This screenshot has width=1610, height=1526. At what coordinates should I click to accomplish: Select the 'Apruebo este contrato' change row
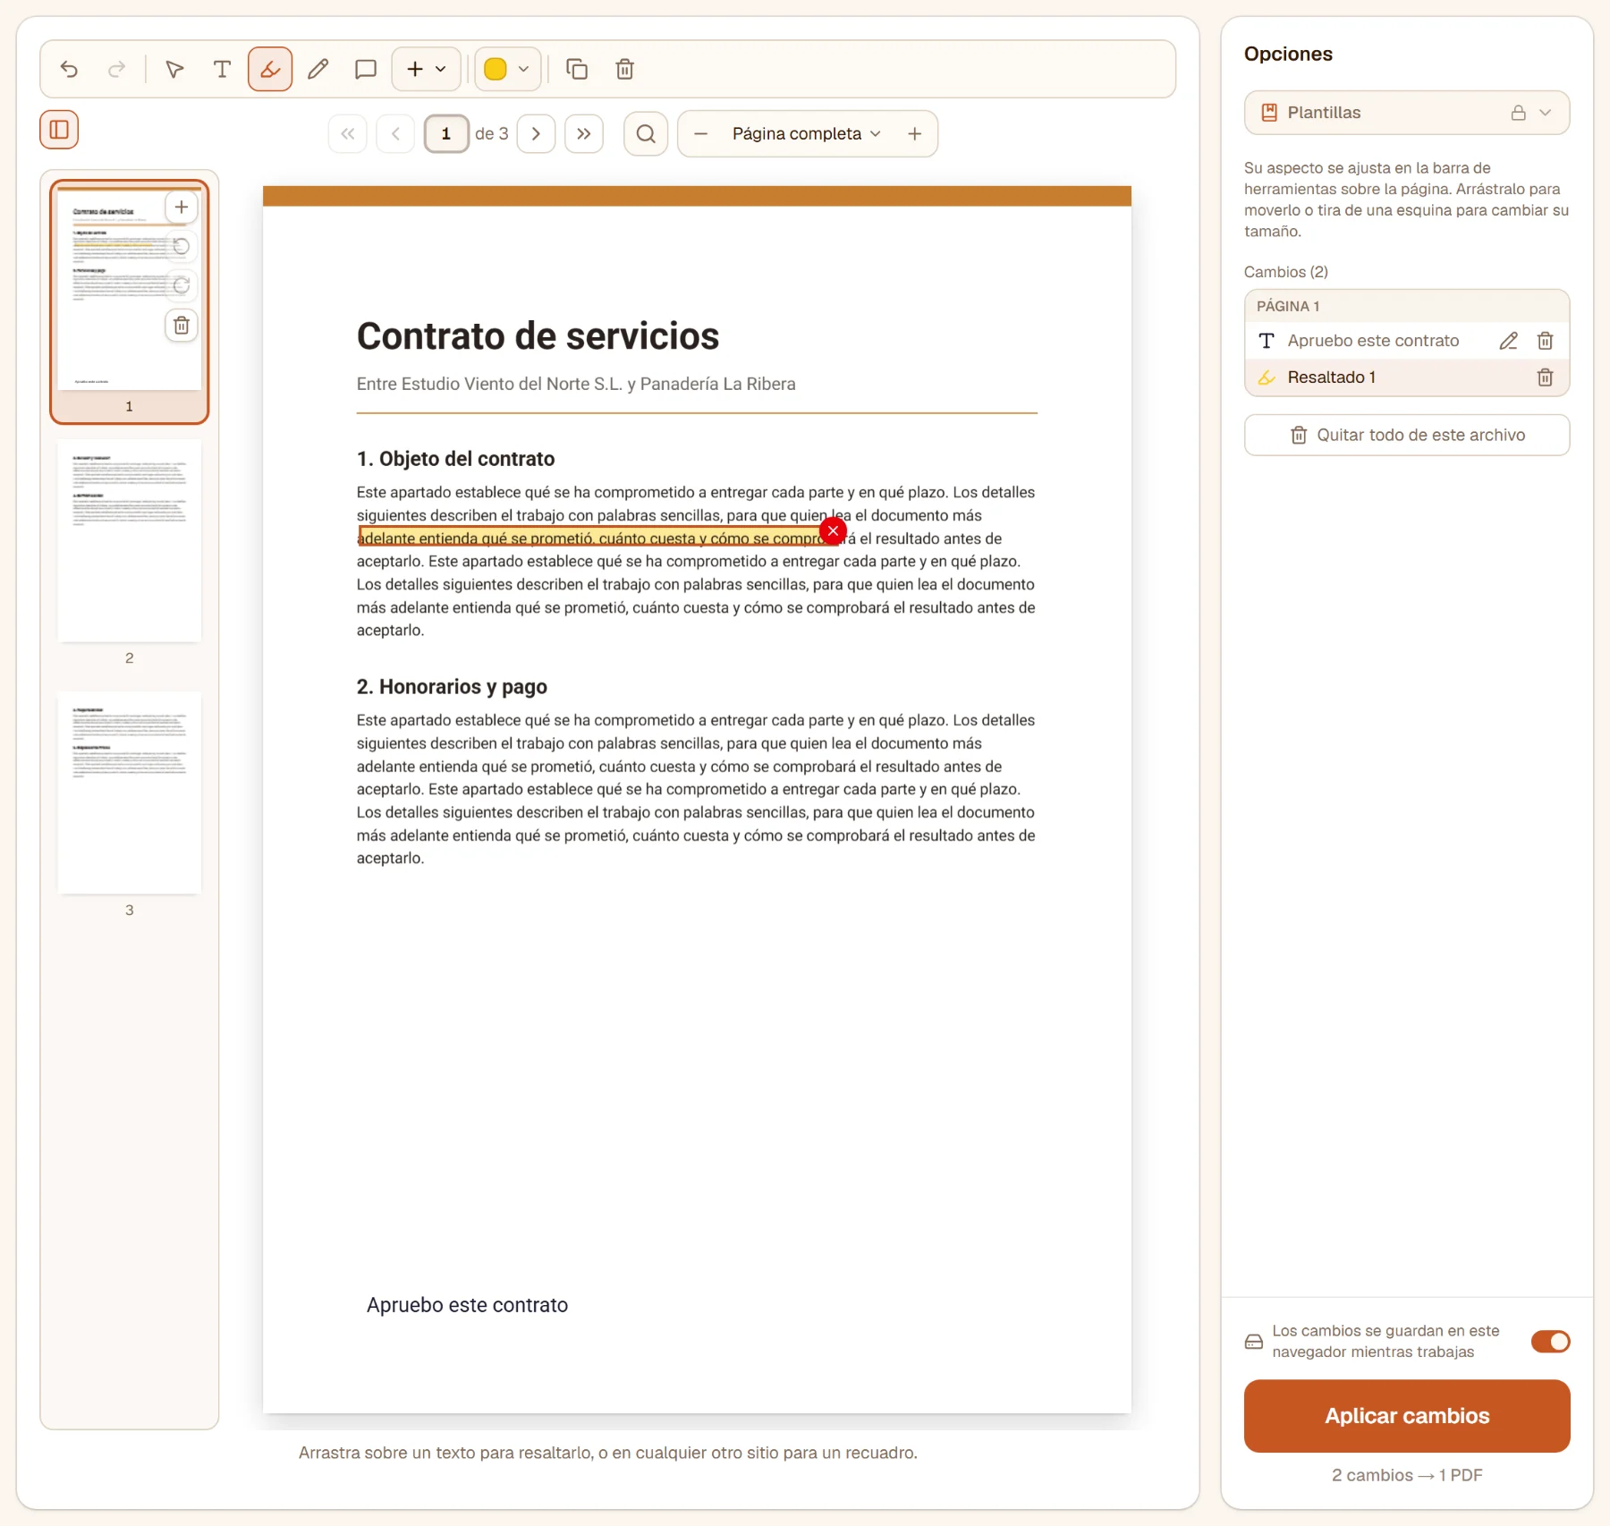pos(1406,341)
